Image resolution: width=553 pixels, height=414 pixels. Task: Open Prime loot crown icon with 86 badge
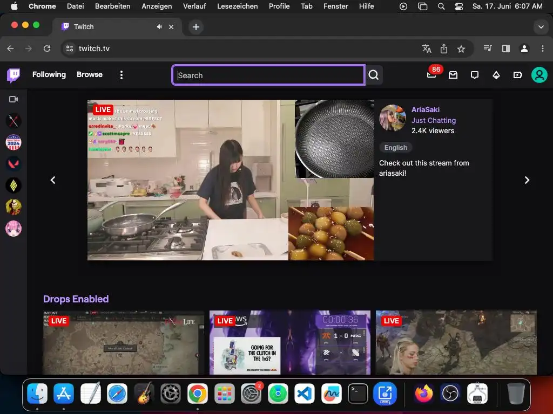(431, 74)
